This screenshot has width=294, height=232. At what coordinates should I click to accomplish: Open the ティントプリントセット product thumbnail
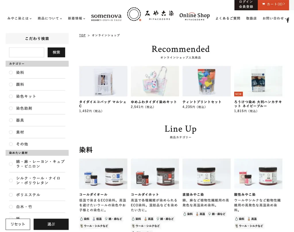pyautogui.click(x=206, y=81)
